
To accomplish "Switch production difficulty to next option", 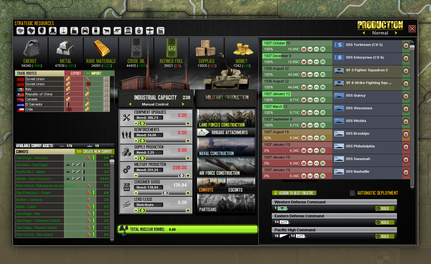I will (x=396, y=33).
